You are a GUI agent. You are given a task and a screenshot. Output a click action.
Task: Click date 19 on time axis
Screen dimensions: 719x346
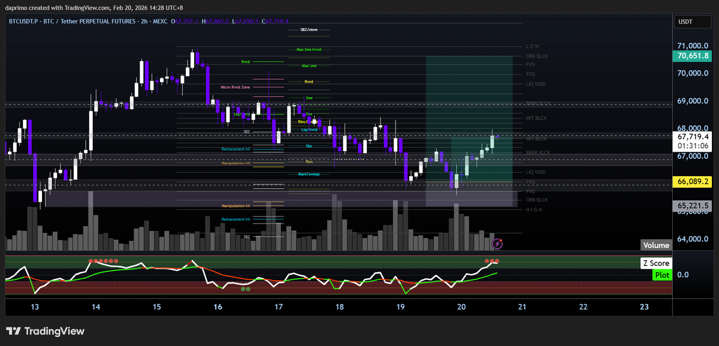pyautogui.click(x=400, y=306)
